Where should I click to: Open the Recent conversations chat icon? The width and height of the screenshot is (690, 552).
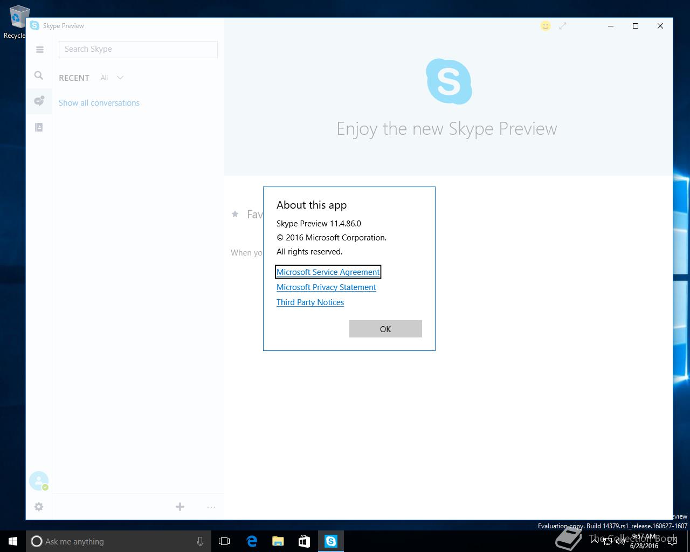click(x=39, y=101)
